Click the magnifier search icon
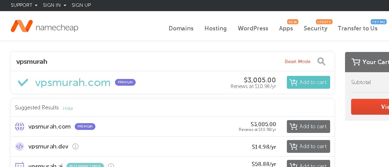 click(x=321, y=61)
